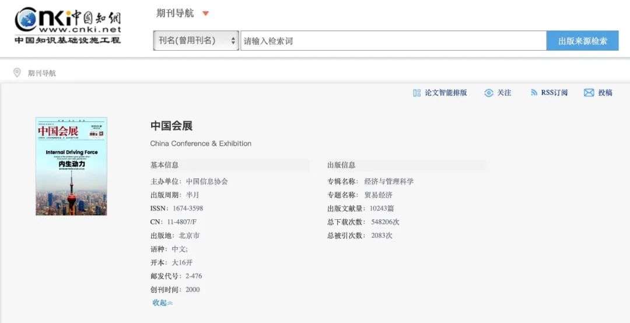Click the 出版文献量 value 10243篇
Viewport: 630px width, 323px height.
pos(381,209)
